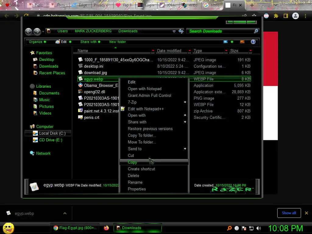The width and height of the screenshot is (312, 234).
Task: Select CD Drive (E:) in navigation pane
Action: [48, 140]
